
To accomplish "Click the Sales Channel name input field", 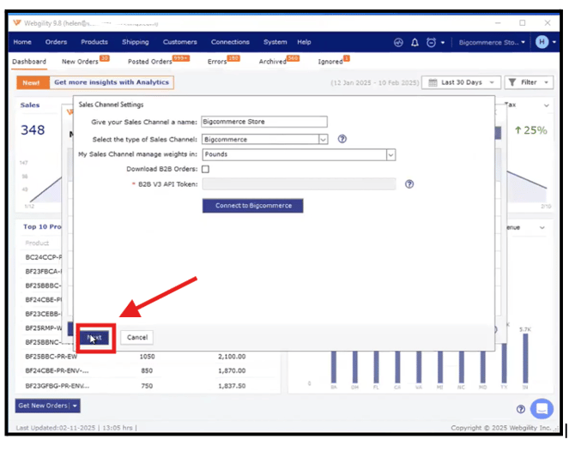I will pyautogui.click(x=264, y=123).
